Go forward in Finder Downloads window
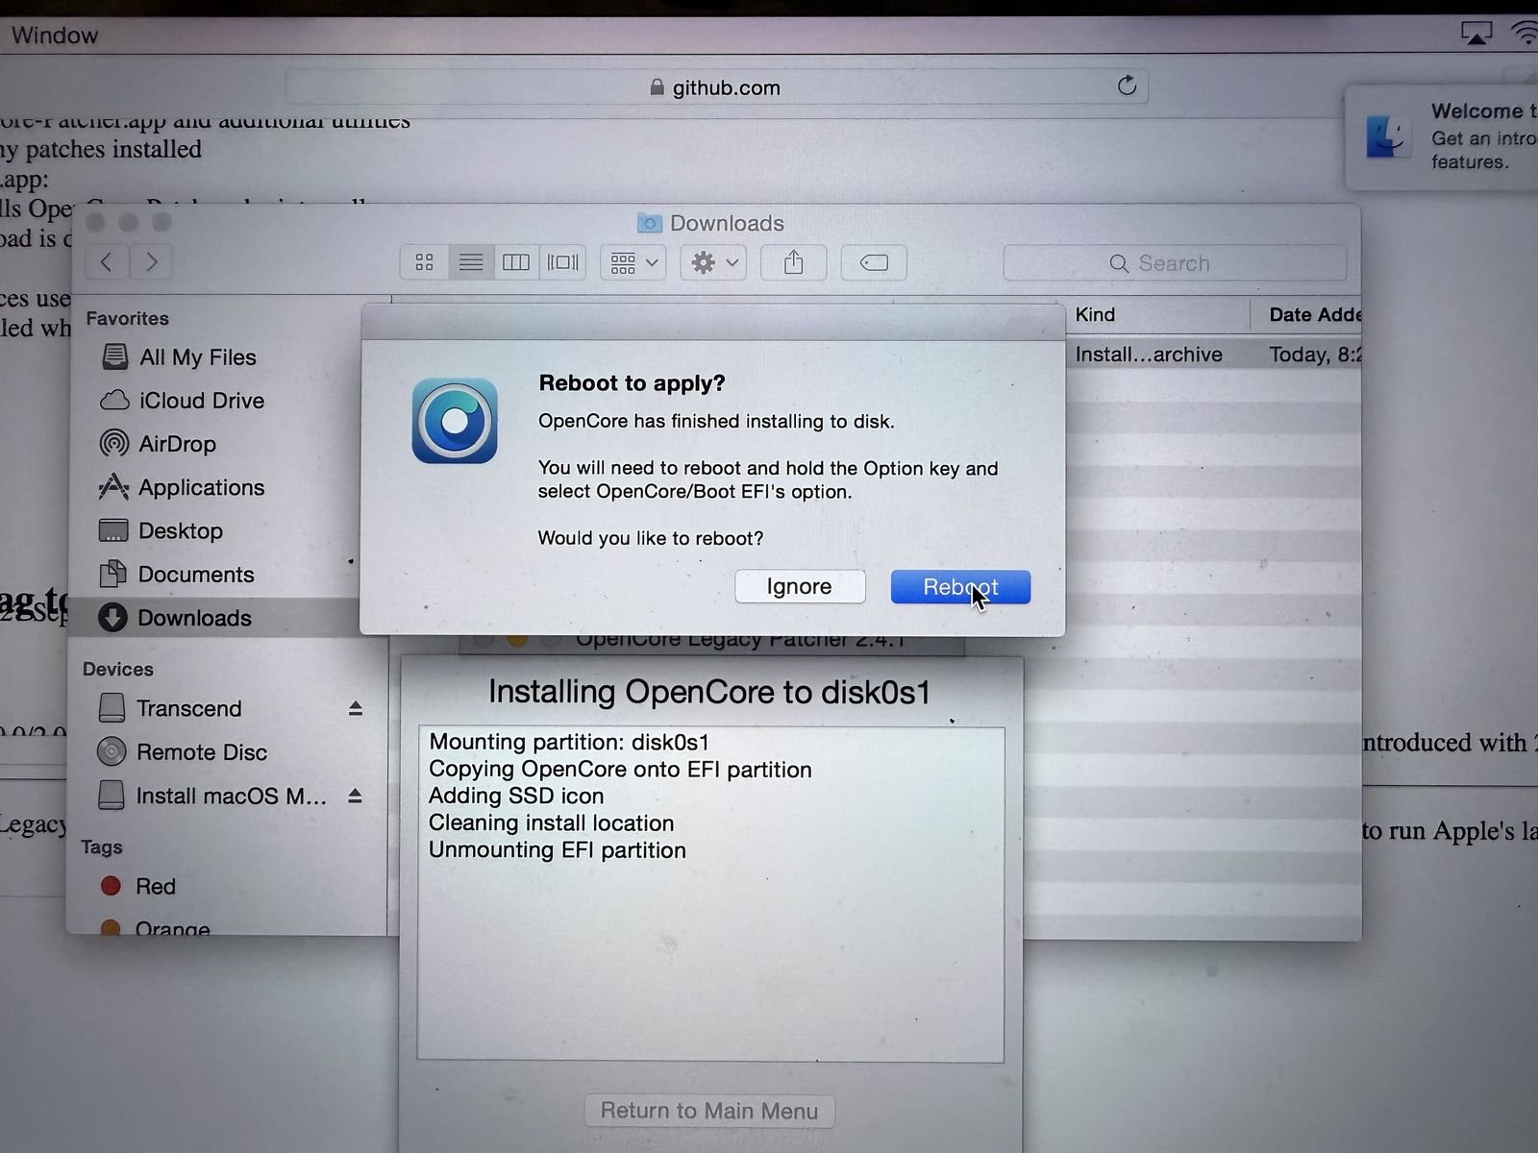The image size is (1538, 1153). pos(151,261)
